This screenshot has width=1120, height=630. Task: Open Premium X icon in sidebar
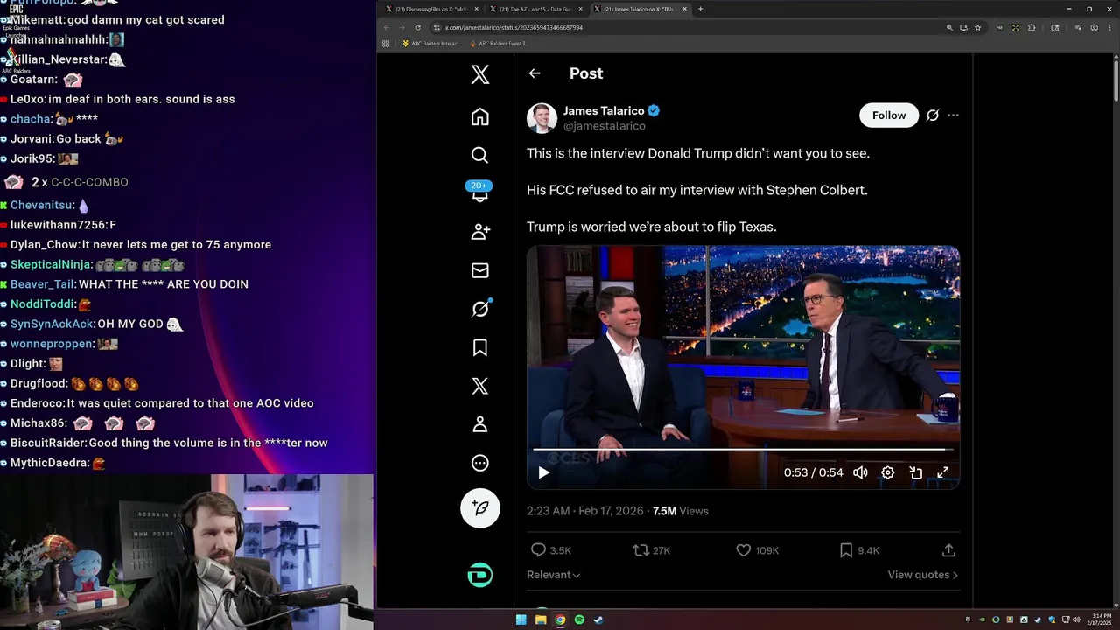coord(479,386)
